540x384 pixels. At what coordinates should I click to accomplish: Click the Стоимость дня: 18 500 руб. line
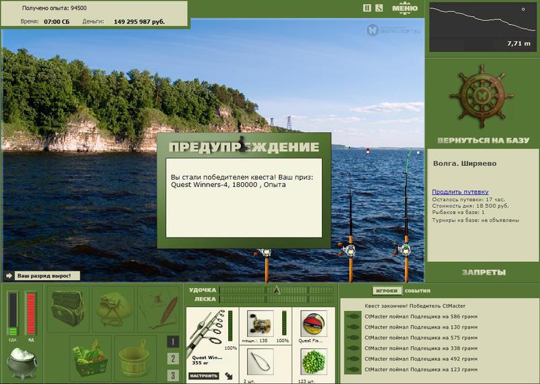pos(470,206)
